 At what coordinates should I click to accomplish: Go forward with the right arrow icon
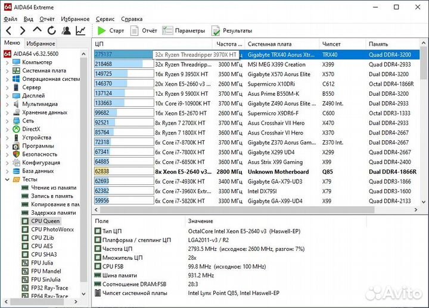(23, 30)
